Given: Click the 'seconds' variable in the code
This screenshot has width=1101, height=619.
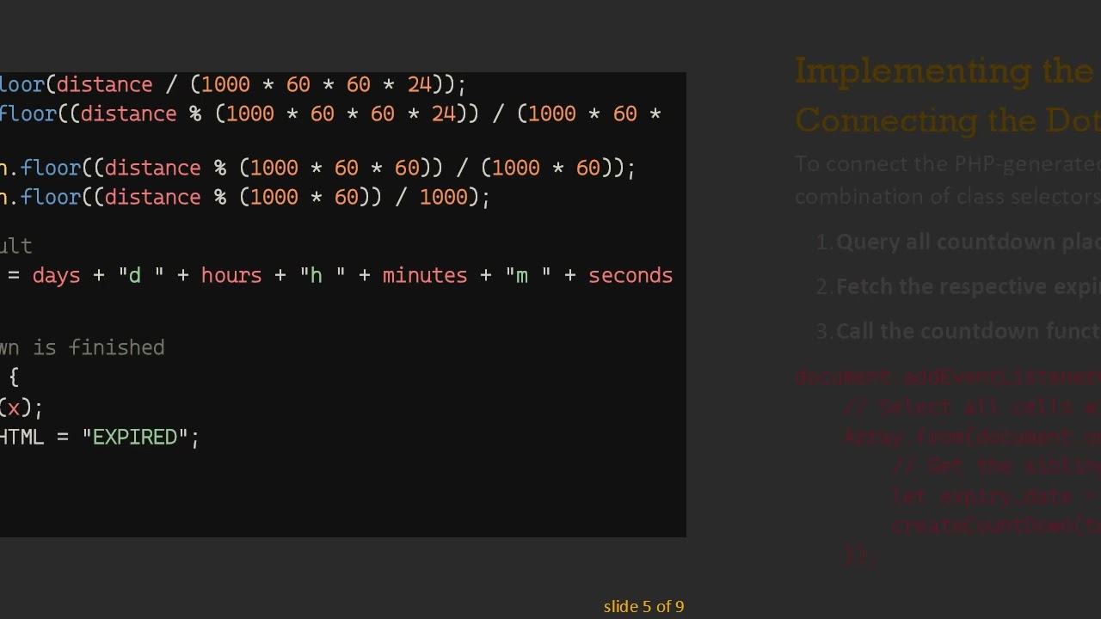Looking at the screenshot, I should pos(630,276).
